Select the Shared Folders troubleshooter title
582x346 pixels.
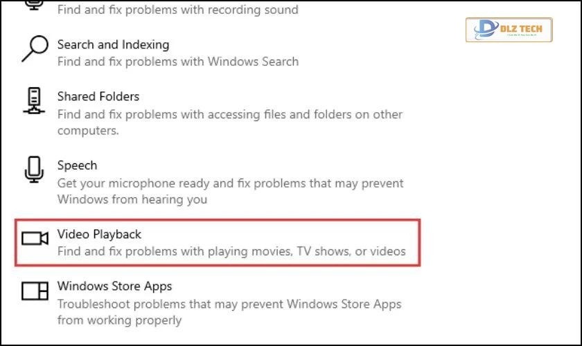98,96
